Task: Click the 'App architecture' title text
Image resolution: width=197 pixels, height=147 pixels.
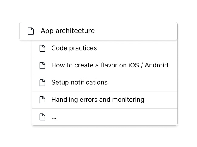Action: click(68, 31)
